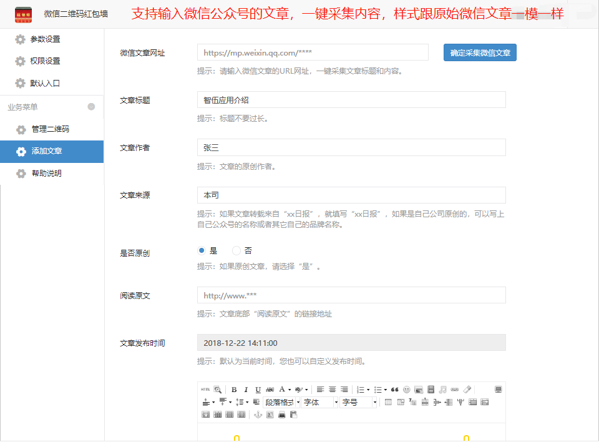Click the delete table icon
The width and height of the screenshot is (599, 442).
(x=401, y=402)
